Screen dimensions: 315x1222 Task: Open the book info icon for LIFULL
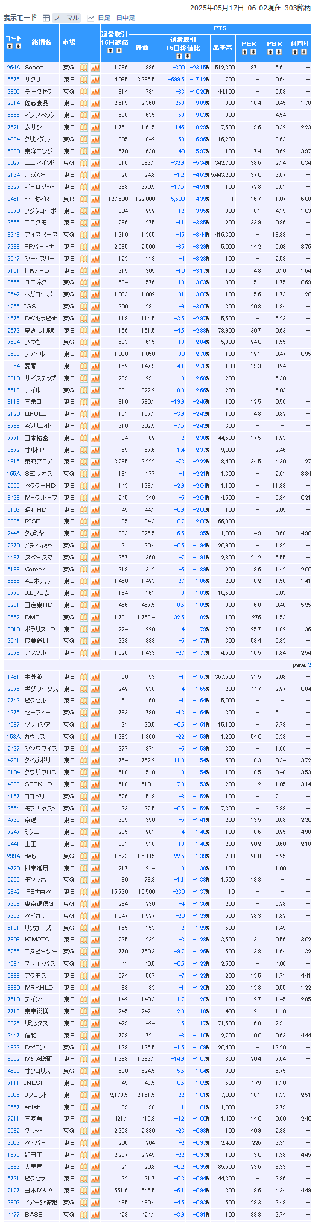[84, 414]
